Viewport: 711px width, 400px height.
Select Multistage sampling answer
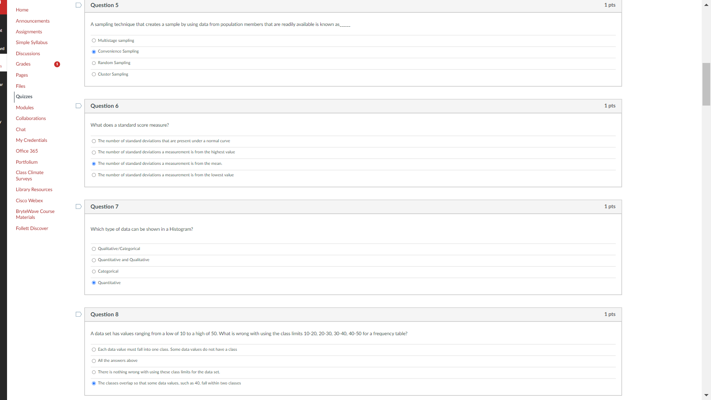[94, 41]
